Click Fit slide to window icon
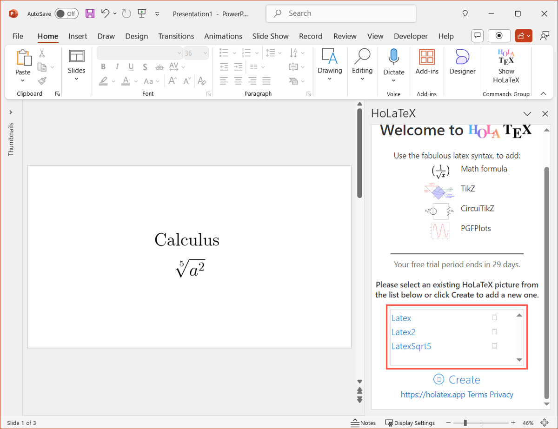Viewport: 558px width, 429px height. (545, 423)
